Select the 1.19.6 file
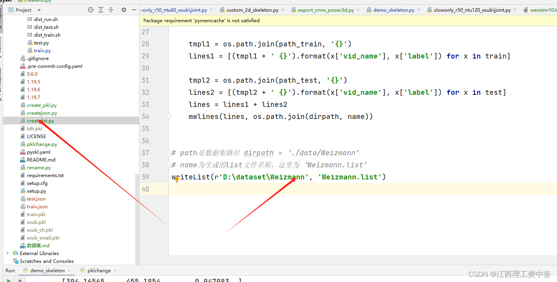The image size is (557, 282). point(33,90)
